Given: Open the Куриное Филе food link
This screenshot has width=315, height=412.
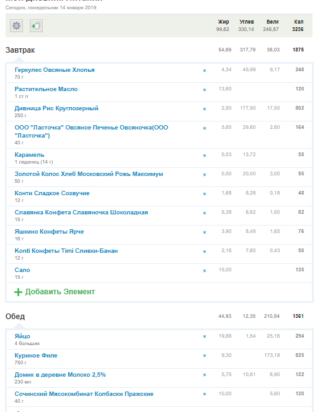Looking at the screenshot, I should [x=36, y=356].
